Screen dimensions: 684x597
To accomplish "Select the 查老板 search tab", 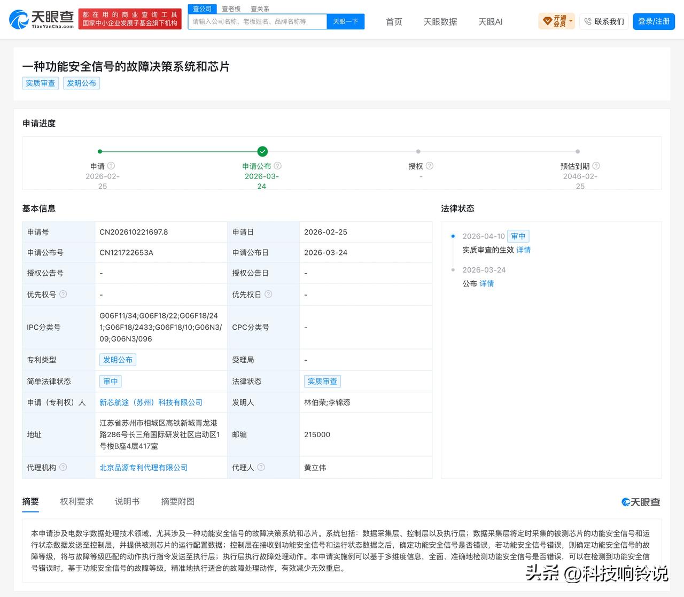I will tap(231, 9).
